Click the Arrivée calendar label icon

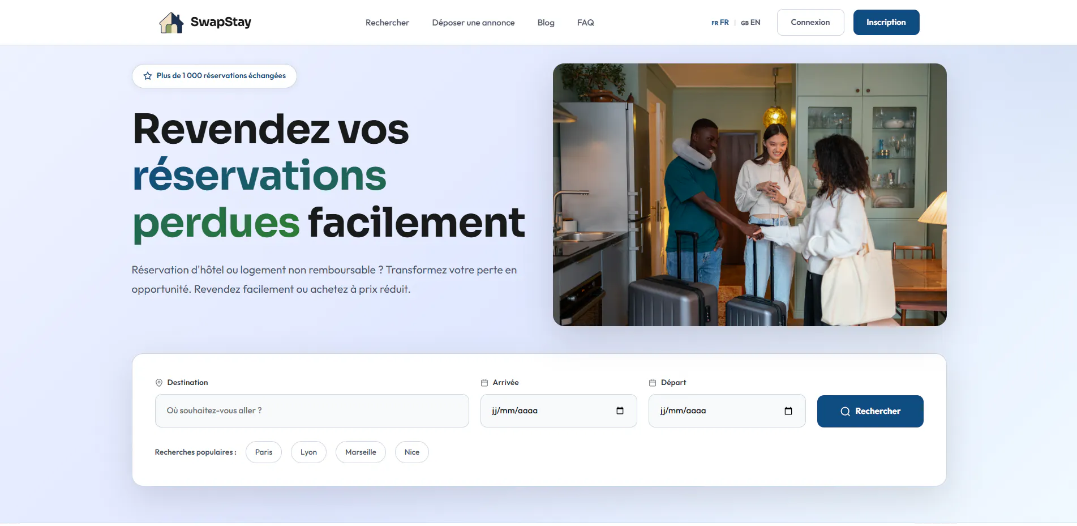(484, 383)
